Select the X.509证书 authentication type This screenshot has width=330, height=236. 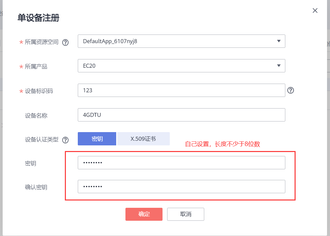[x=143, y=139]
